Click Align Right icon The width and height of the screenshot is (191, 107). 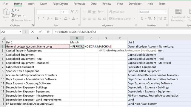[x=94, y=18]
